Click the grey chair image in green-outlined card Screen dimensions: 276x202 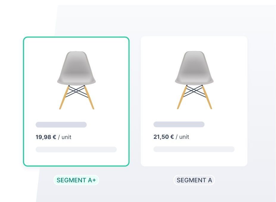coord(77,80)
